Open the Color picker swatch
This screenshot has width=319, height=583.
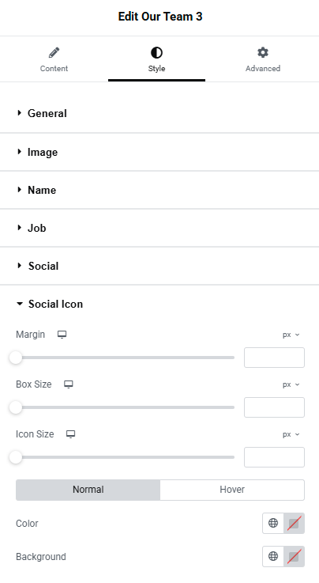pos(295,523)
